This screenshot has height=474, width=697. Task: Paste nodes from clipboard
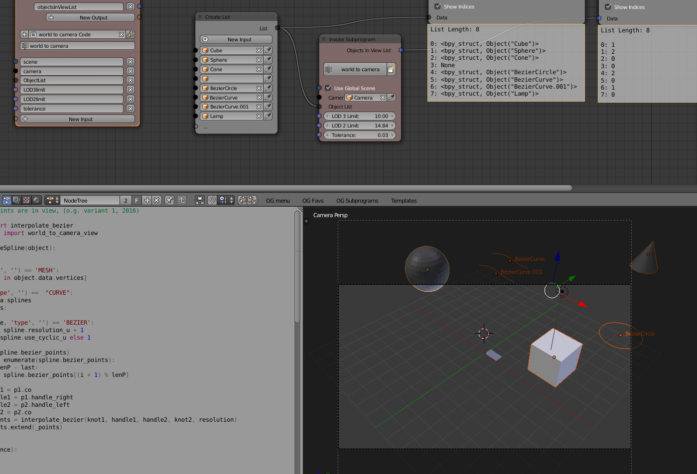coord(252,200)
